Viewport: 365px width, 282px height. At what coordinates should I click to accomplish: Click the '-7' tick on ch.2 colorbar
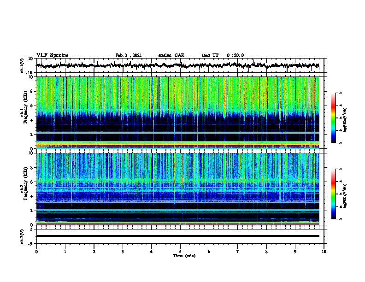click(340, 219)
